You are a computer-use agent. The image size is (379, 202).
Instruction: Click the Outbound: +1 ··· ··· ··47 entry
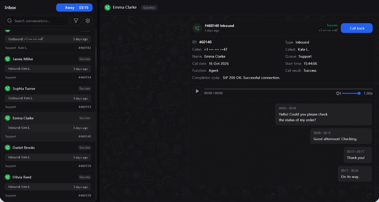tap(48, 39)
